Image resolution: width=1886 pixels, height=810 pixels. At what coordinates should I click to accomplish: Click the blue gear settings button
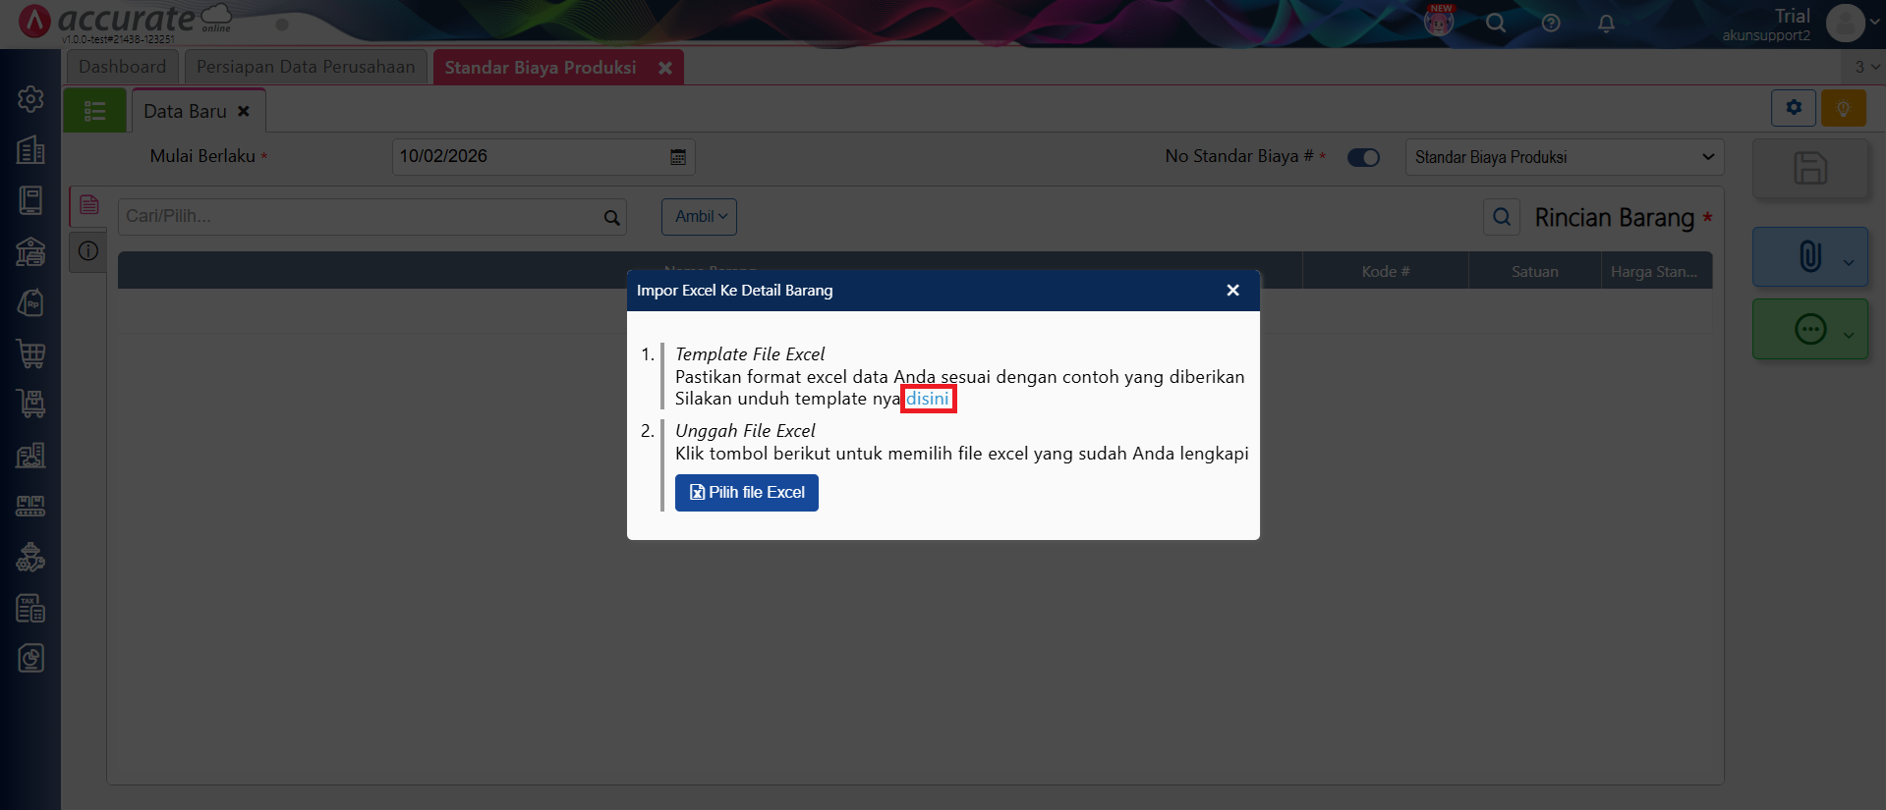(1794, 108)
